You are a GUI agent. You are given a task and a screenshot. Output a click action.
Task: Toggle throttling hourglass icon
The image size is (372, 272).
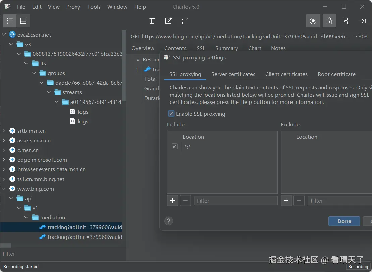click(346, 21)
